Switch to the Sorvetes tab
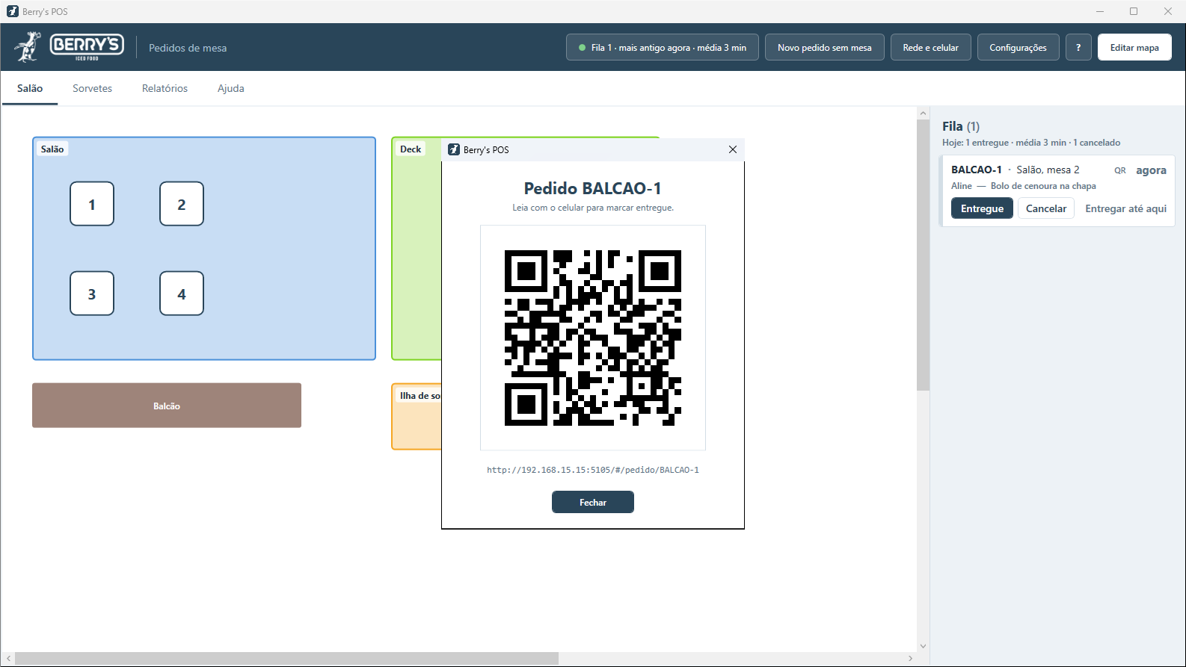 tap(92, 88)
